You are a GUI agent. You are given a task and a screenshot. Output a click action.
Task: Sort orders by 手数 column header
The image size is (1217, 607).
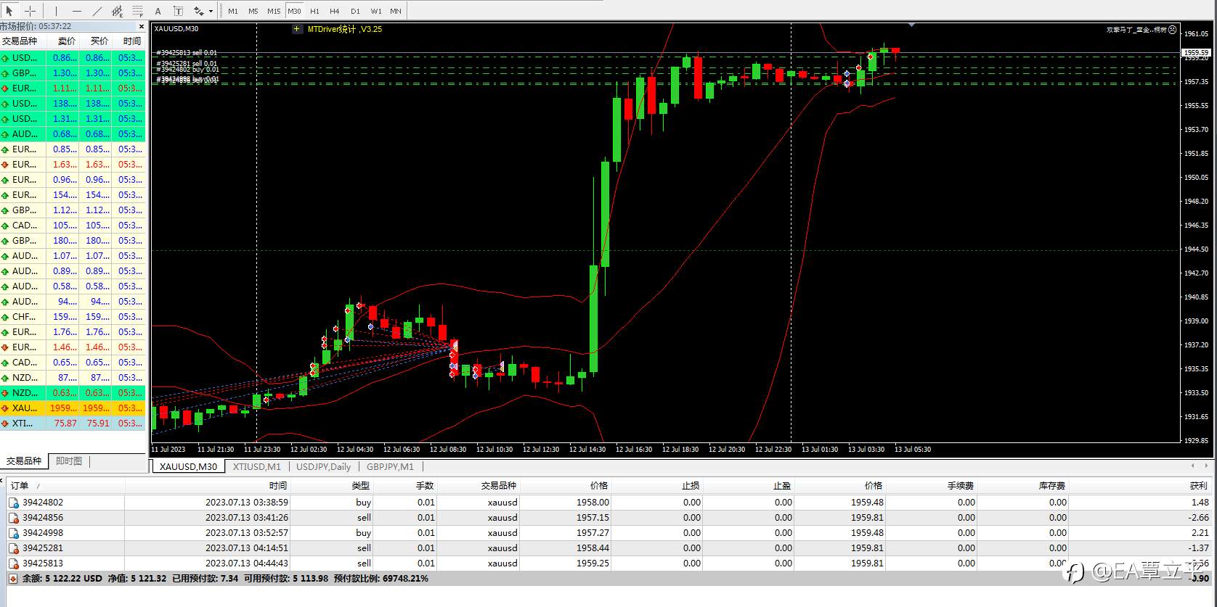pos(424,485)
